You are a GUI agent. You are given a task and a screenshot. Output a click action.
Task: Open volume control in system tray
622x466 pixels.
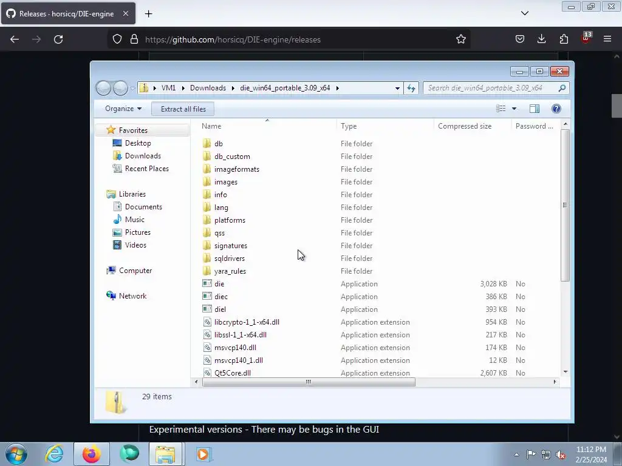[561, 454]
